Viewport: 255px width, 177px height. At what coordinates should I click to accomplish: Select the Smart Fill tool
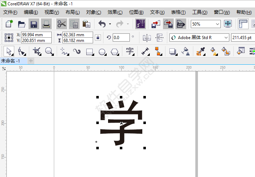click(x=226, y=51)
